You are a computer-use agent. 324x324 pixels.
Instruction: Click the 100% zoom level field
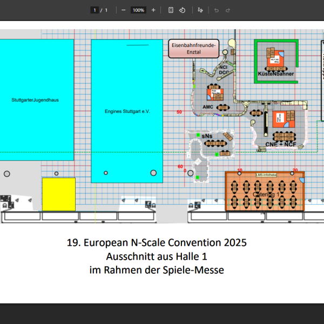click(138, 10)
